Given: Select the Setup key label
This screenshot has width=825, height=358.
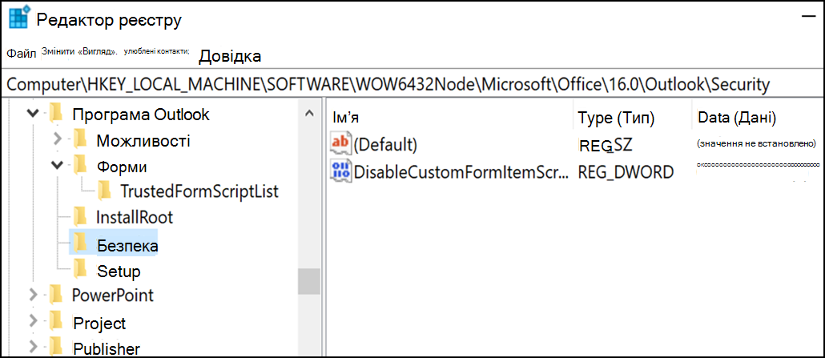Looking at the screenshot, I should [119, 272].
